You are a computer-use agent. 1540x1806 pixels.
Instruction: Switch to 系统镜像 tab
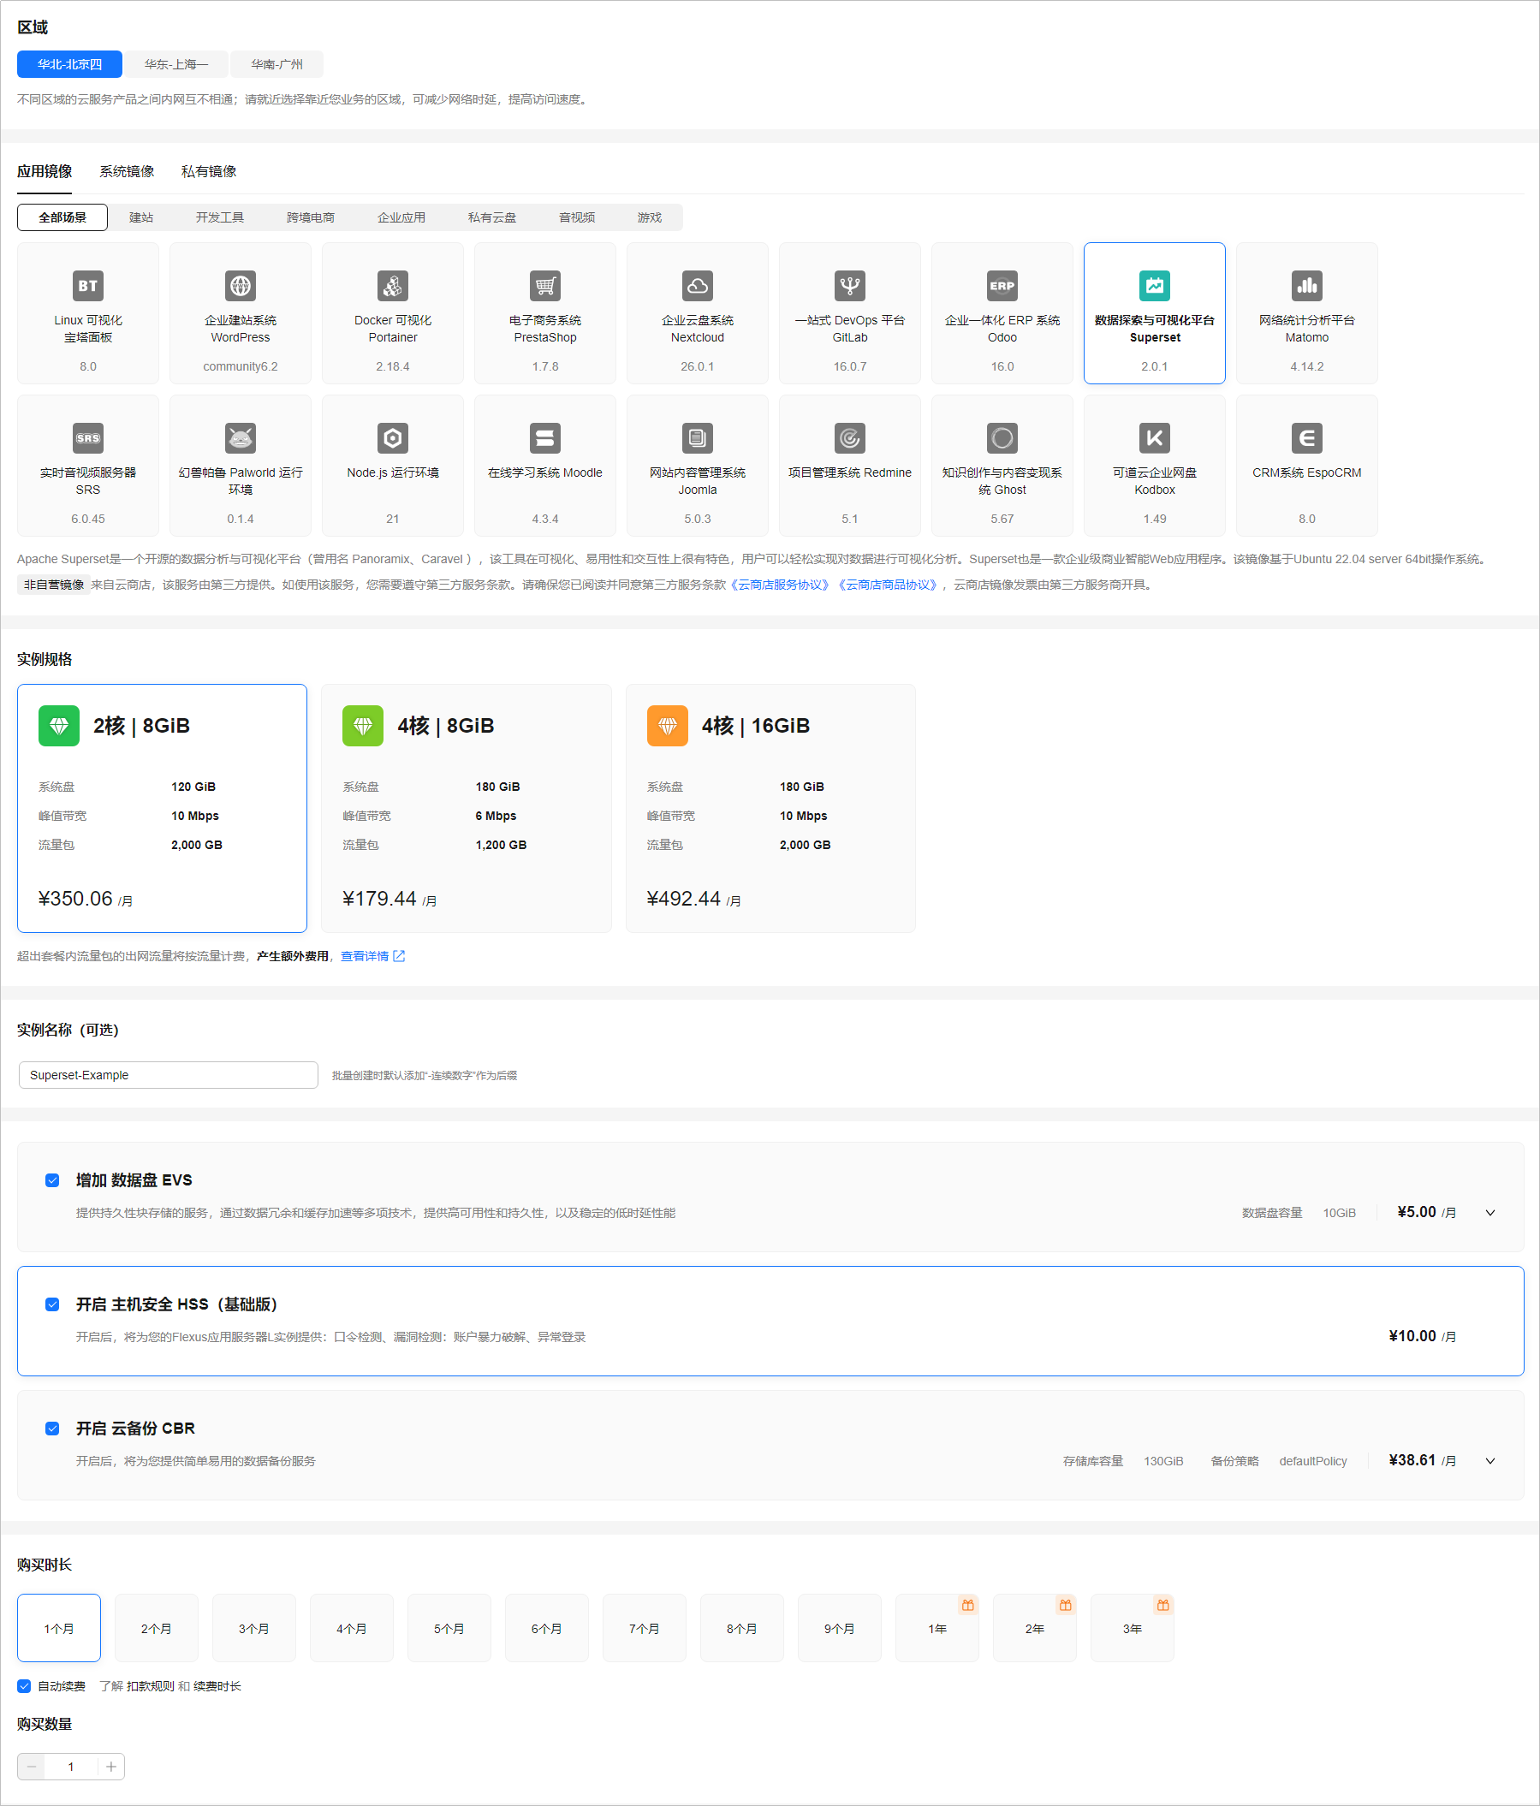pyautogui.click(x=127, y=172)
